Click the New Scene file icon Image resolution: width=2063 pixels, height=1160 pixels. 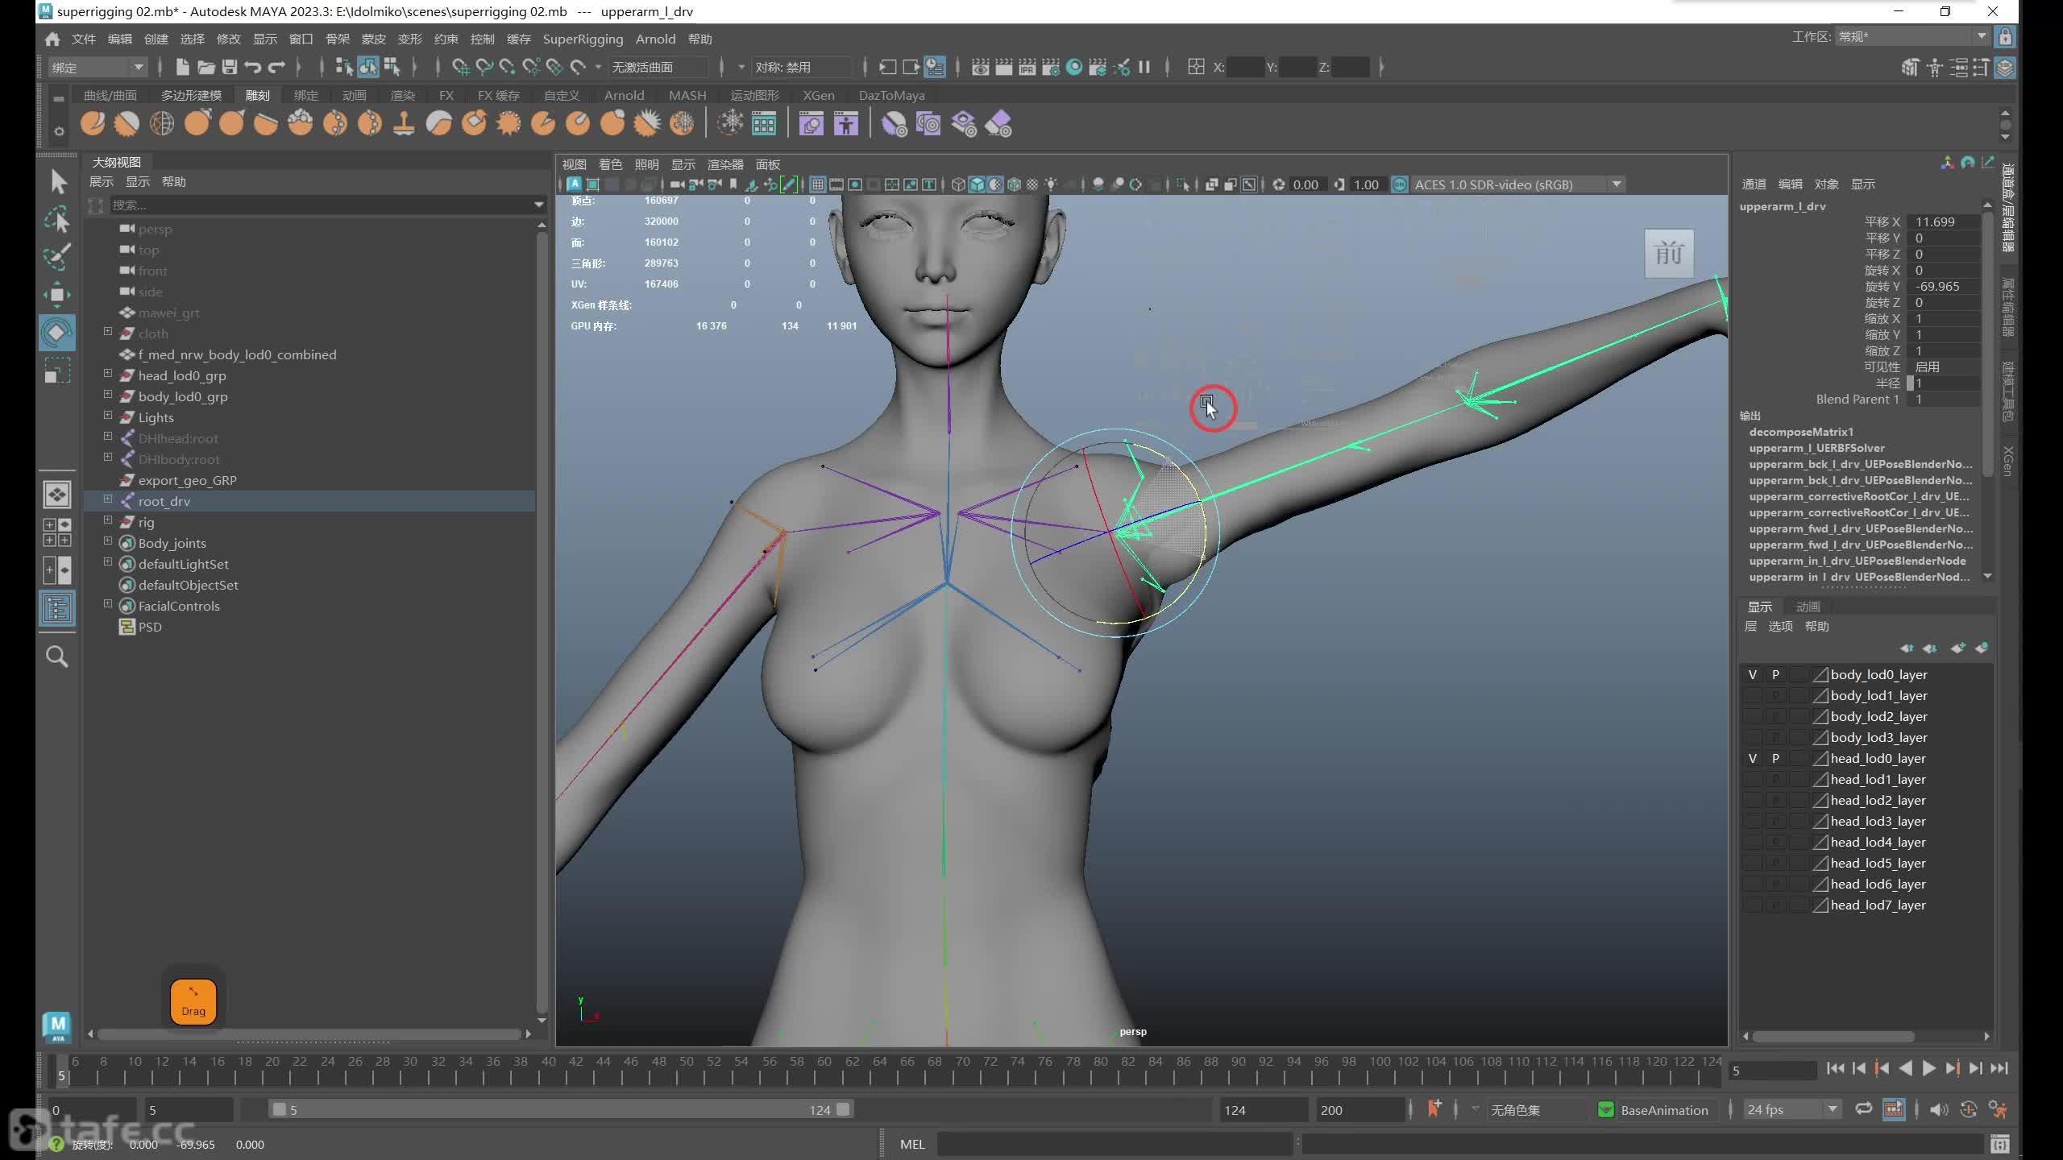coord(182,67)
